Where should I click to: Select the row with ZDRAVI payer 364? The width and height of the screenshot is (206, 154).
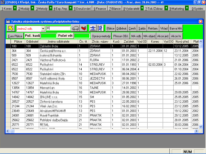[x=103, y=51]
